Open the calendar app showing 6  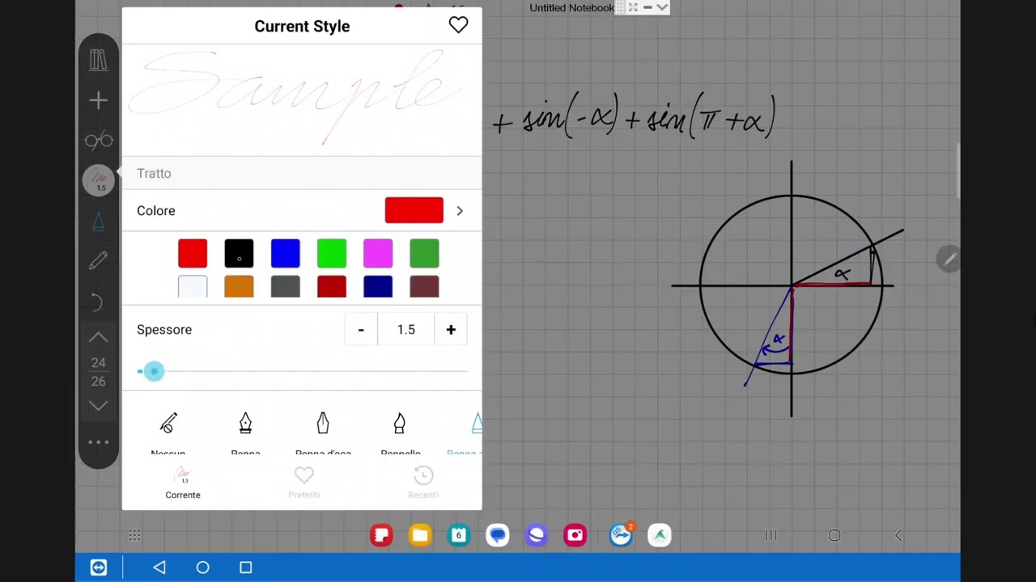(458, 534)
